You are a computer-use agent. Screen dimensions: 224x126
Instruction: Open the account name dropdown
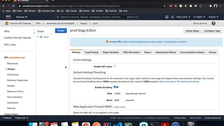coord(183,17)
